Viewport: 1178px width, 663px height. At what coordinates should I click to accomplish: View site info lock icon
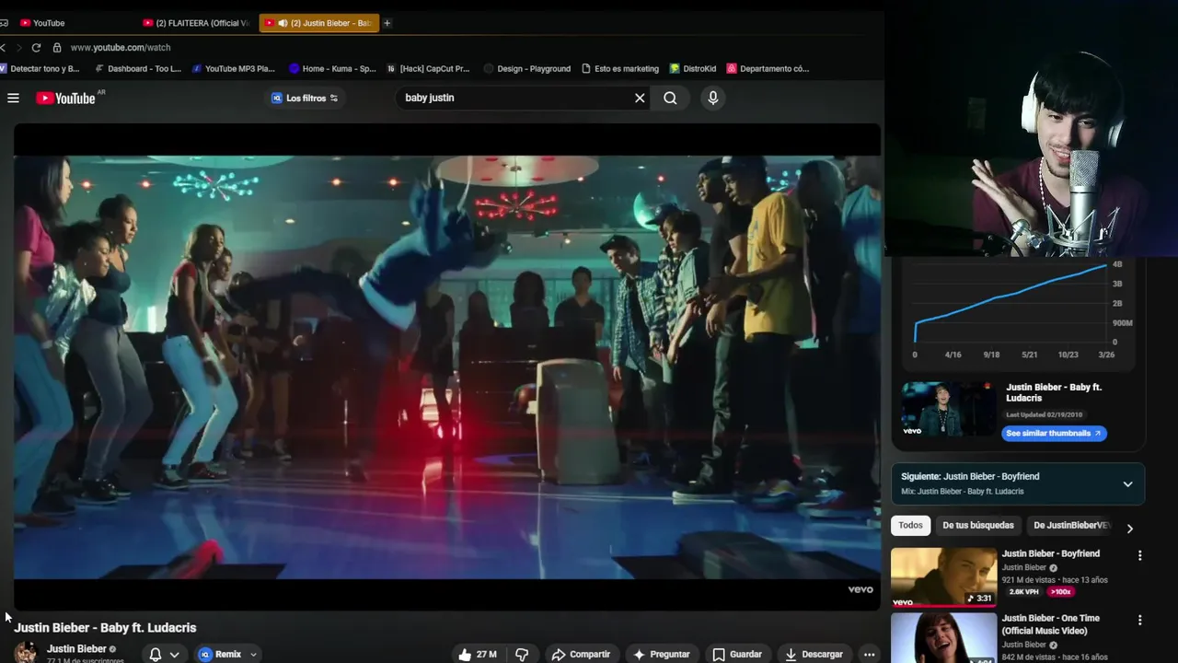point(57,47)
